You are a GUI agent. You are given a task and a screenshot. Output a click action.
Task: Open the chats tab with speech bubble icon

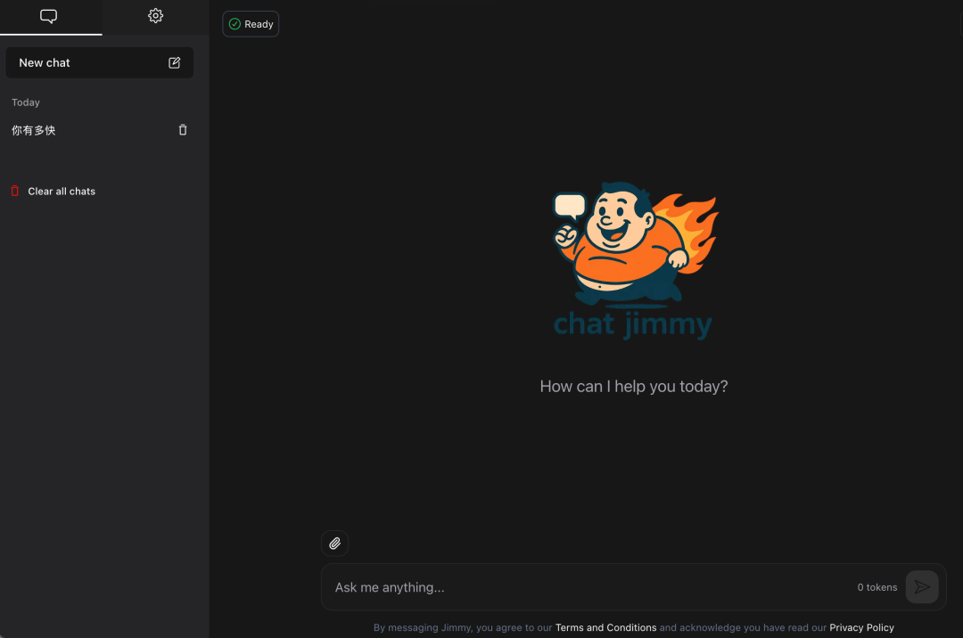[x=49, y=16]
